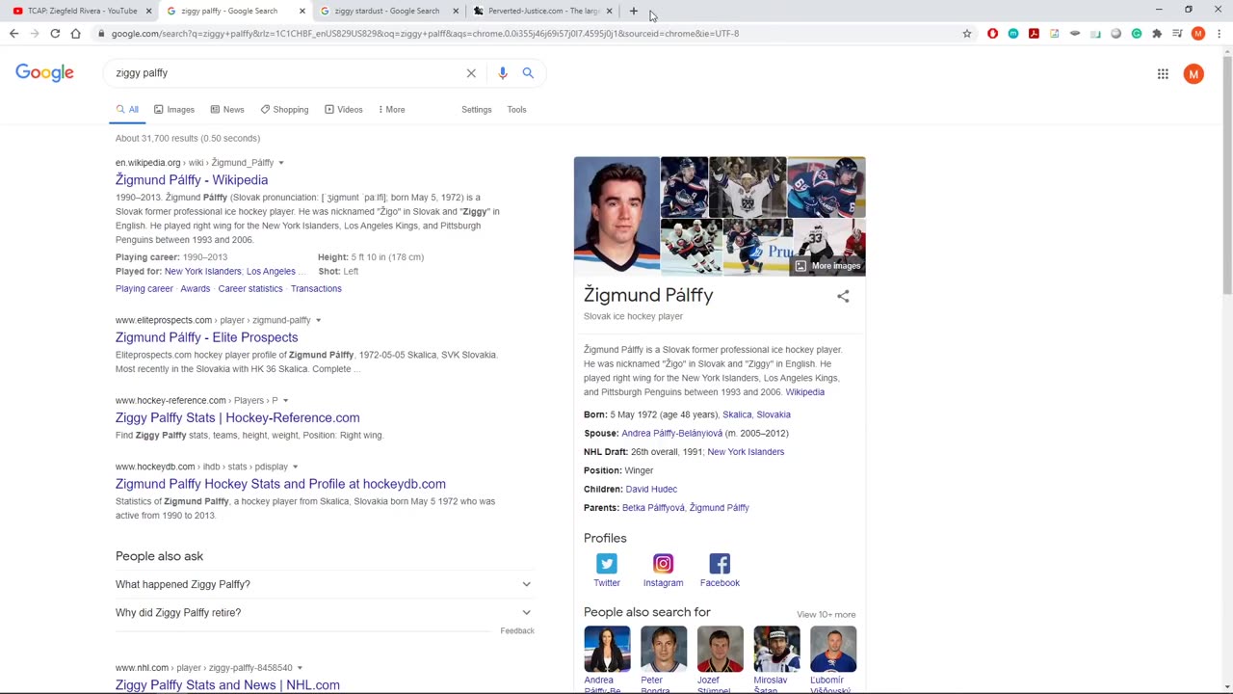Share the Žigmund Pálffy knowledge panel
Image resolution: width=1233 pixels, height=694 pixels.
843,296
